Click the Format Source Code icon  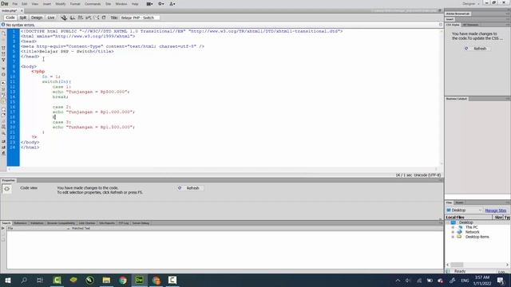click(3, 153)
